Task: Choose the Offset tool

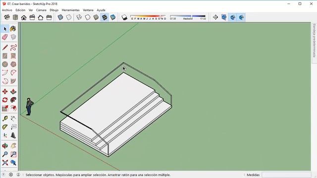Action: point(13,108)
